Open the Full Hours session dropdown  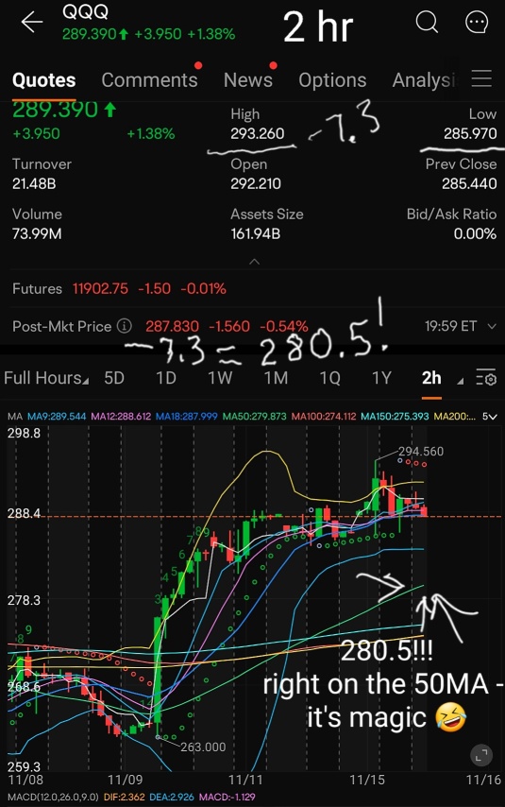click(x=45, y=378)
